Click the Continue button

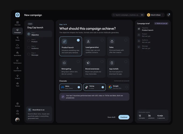click(124, 117)
